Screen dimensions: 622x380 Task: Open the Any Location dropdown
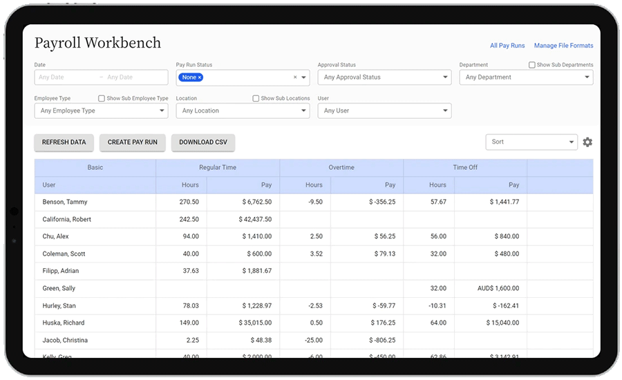tap(243, 111)
